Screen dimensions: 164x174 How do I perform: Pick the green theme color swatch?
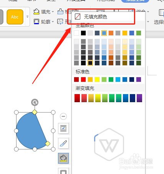(139, 33)
